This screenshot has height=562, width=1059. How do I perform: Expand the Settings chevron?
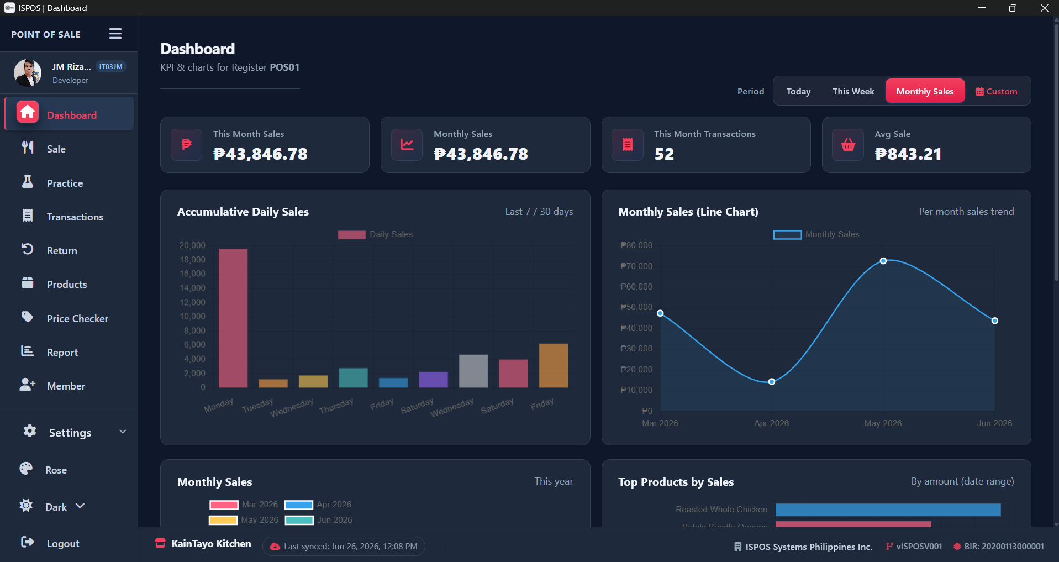pyautogui.click(x=123, y=432)
